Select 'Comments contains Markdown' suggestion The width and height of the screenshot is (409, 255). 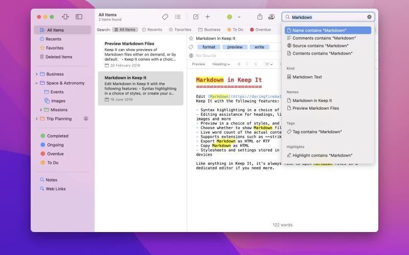pos(328,38)
